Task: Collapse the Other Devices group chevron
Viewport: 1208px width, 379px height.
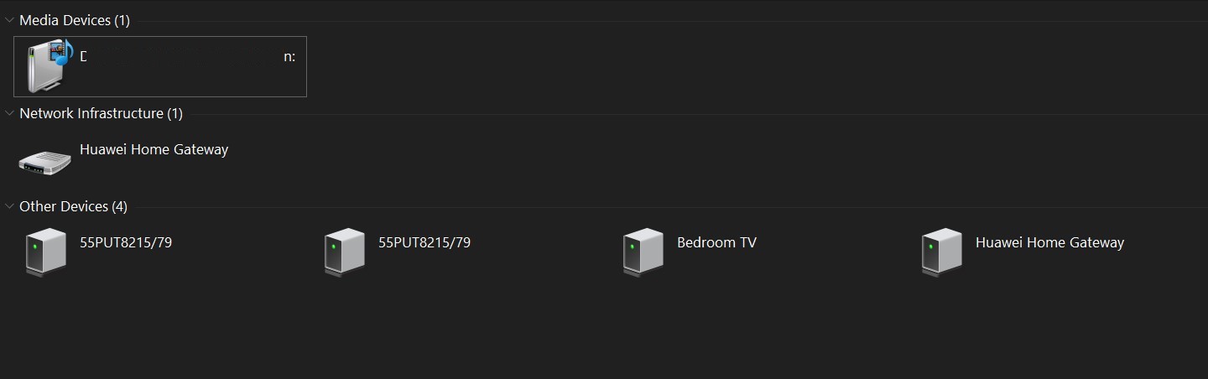Action: coord(9,206)
